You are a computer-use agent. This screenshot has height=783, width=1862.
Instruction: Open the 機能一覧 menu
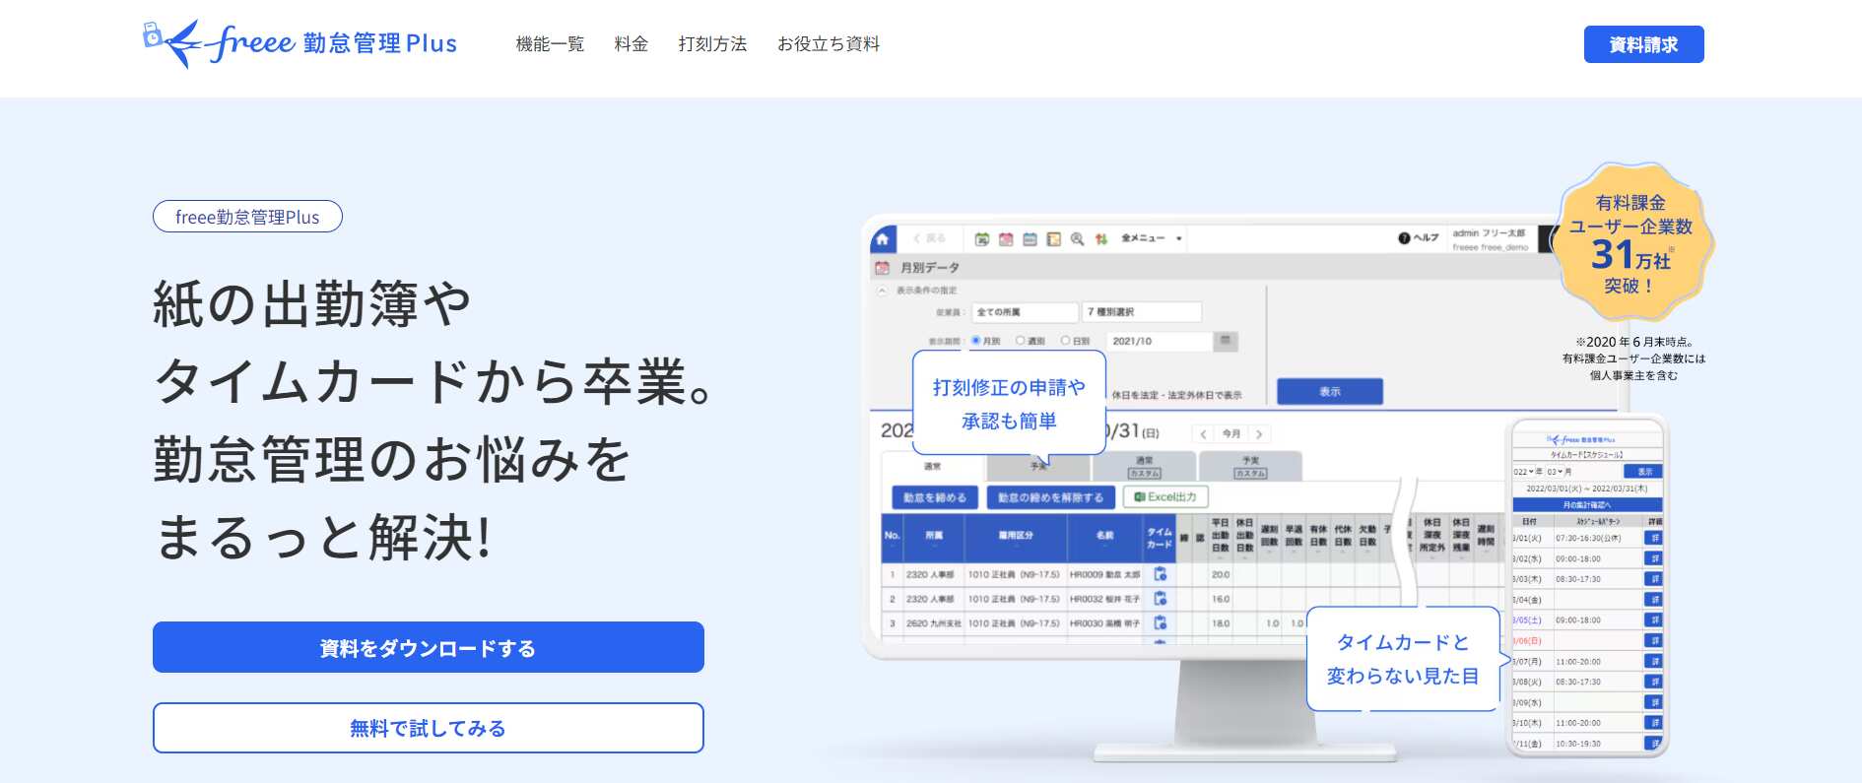click(550, 44)
